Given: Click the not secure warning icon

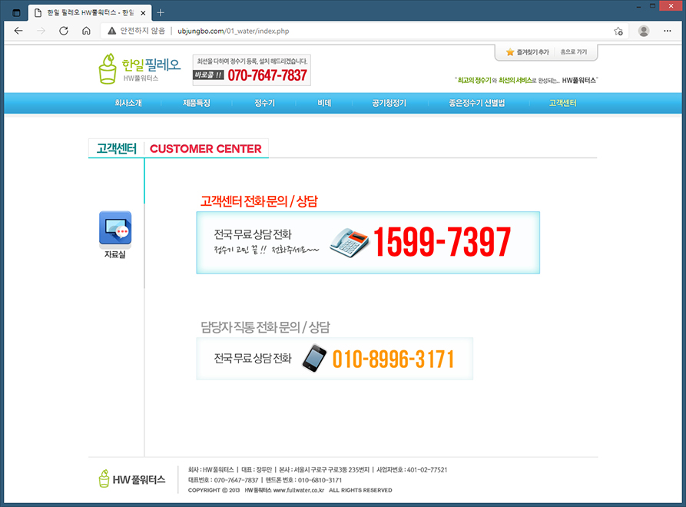Looking at the screenshot, I should [112, 31].
